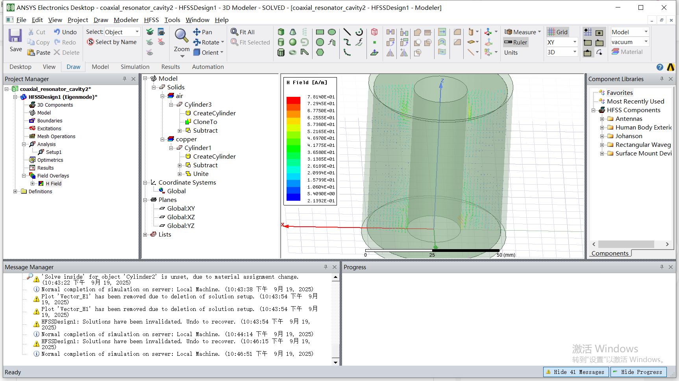
Task: Switch to the Simulation ribbon tab
Action: (x=135, y=67)
